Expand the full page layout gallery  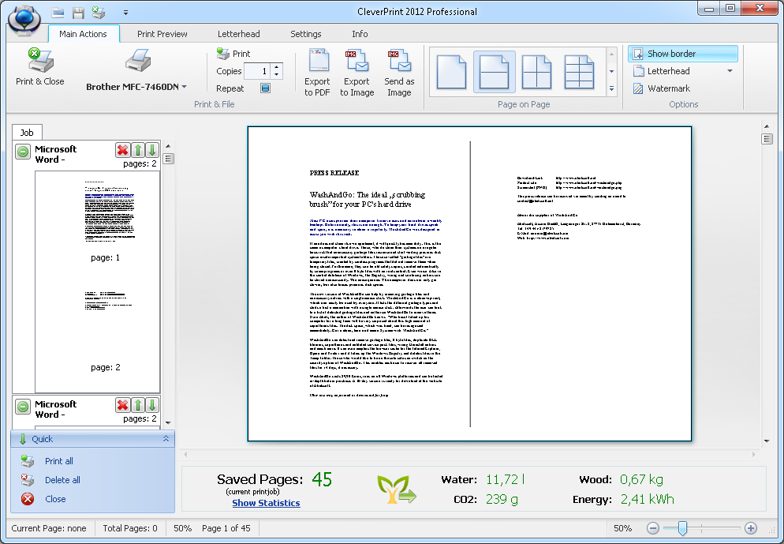[x=611, y=88]
